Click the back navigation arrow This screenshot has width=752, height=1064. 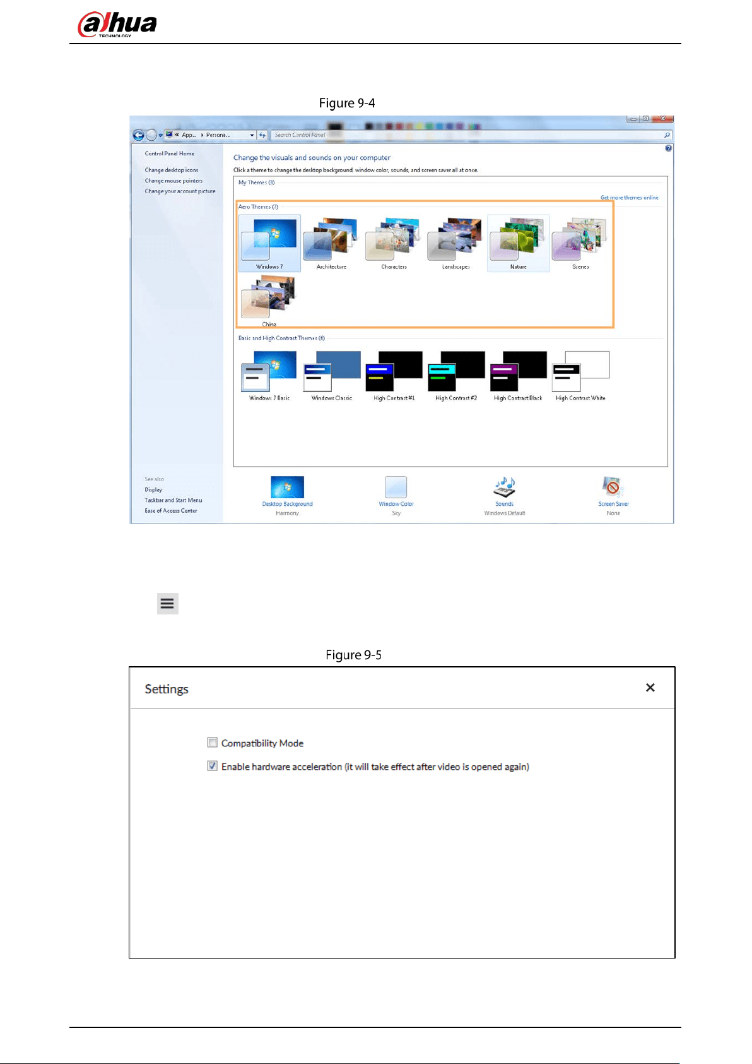139,135
